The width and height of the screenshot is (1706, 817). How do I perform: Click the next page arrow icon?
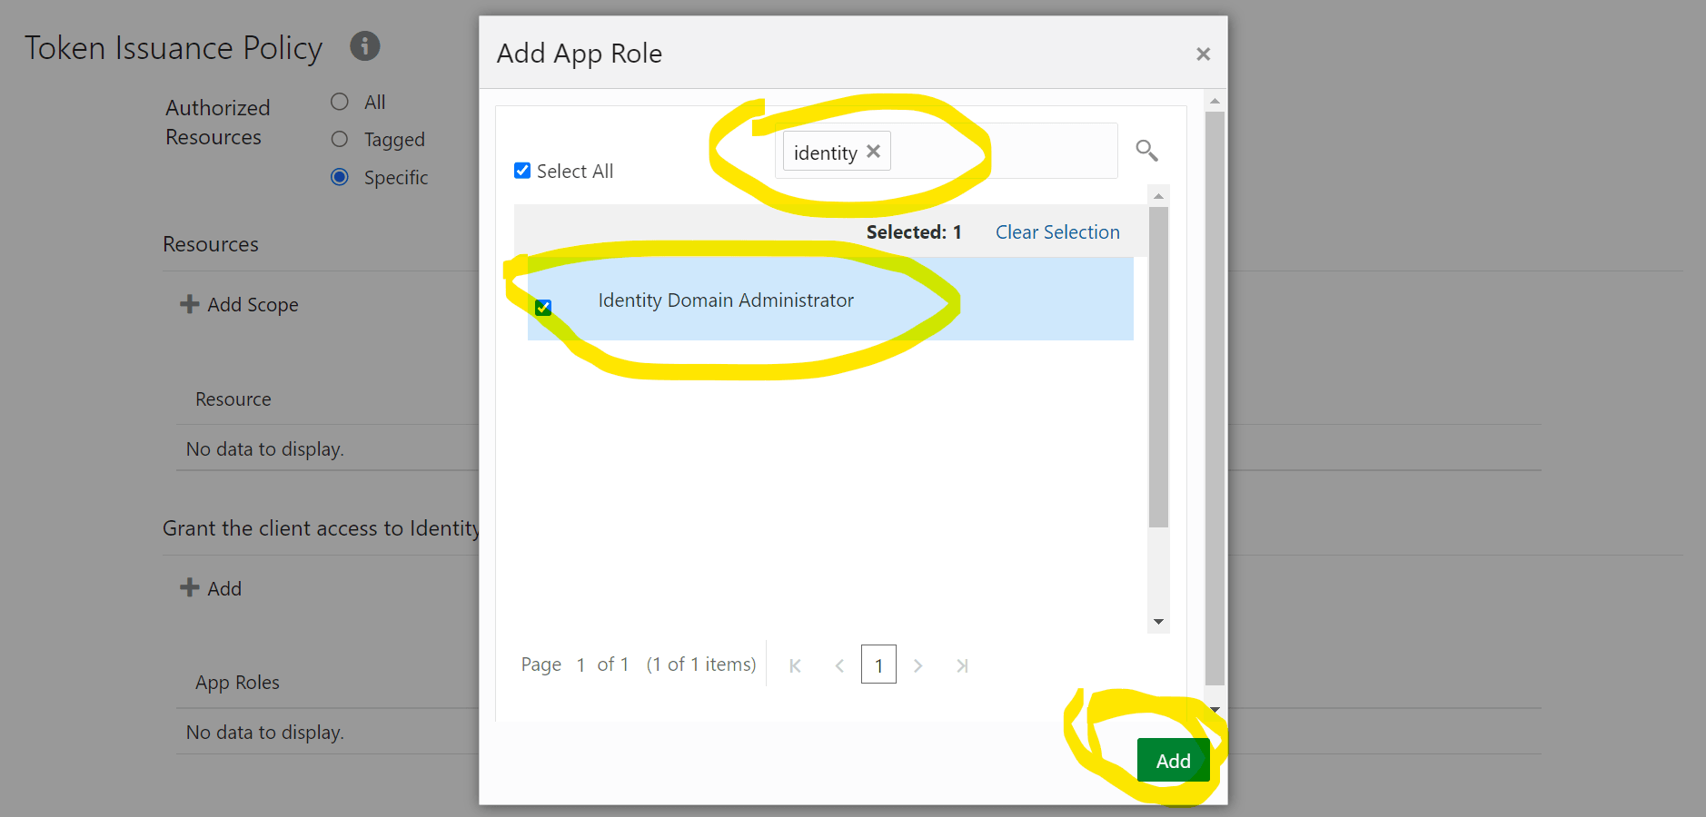tap(918, 664)
